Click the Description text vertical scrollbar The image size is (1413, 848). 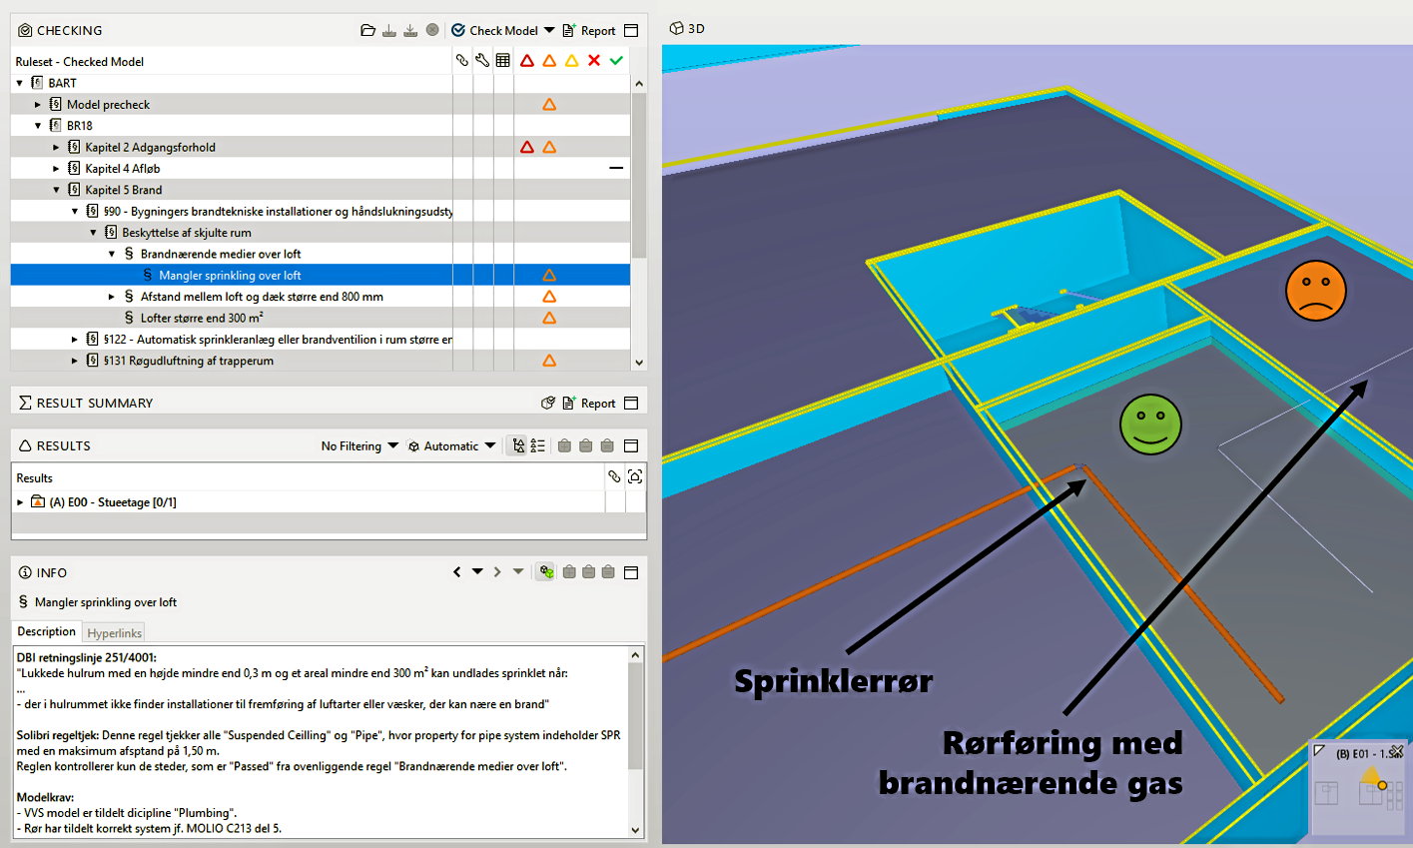pyautogui.click(x=636, y=742)
